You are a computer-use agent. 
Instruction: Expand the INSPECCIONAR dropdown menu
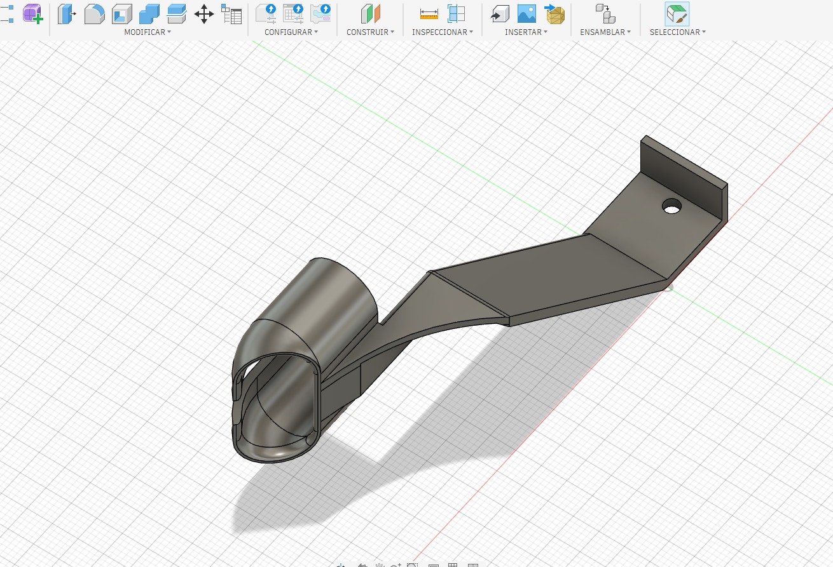pyautogui.click(x=443, y=32)
